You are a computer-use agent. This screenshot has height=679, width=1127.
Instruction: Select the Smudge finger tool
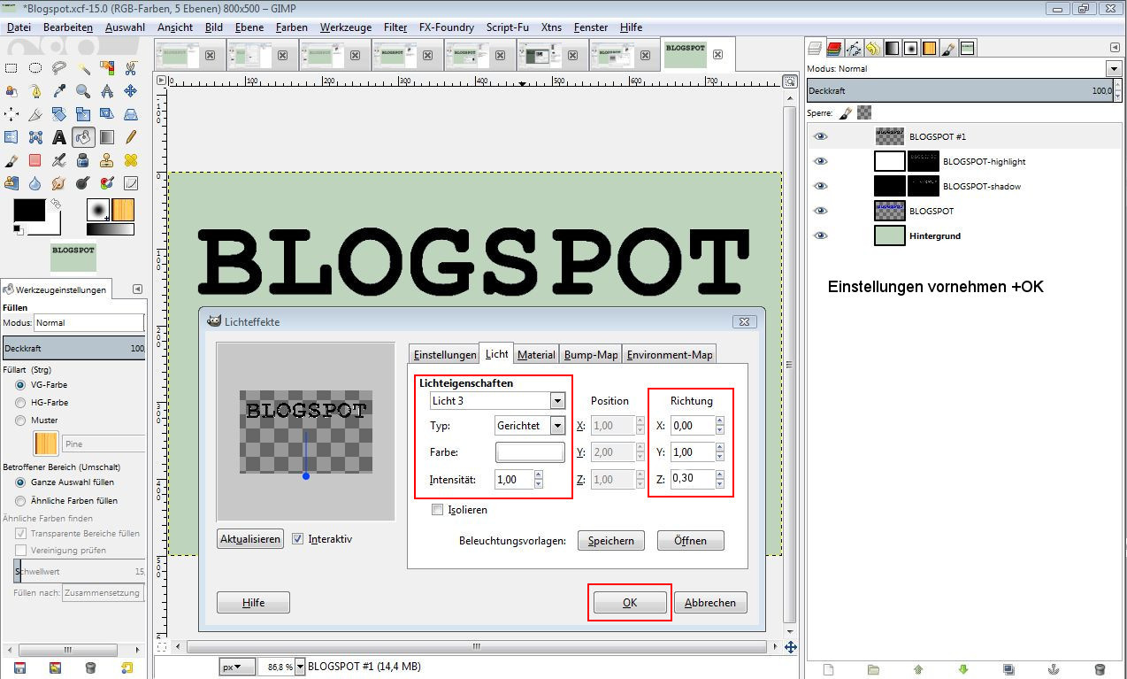tap(59, 183)
